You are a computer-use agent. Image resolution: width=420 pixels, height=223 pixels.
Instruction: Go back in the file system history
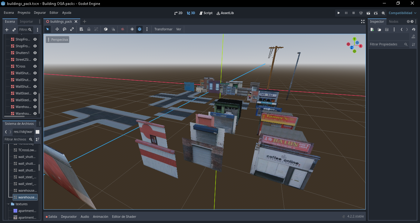tap(6, 132)
